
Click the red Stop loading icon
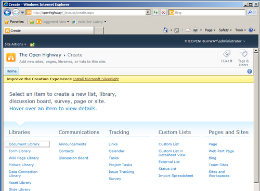point(163,12)
